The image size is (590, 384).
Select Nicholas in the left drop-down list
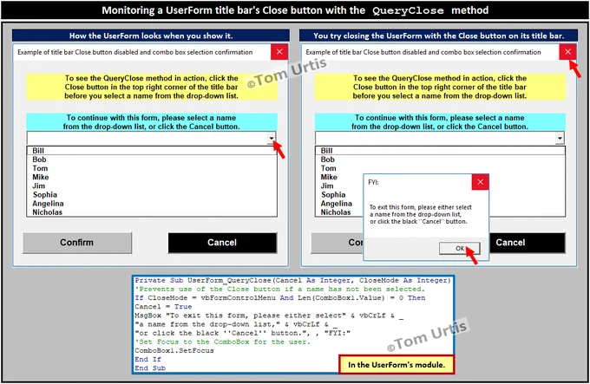[x=152, y=212]
